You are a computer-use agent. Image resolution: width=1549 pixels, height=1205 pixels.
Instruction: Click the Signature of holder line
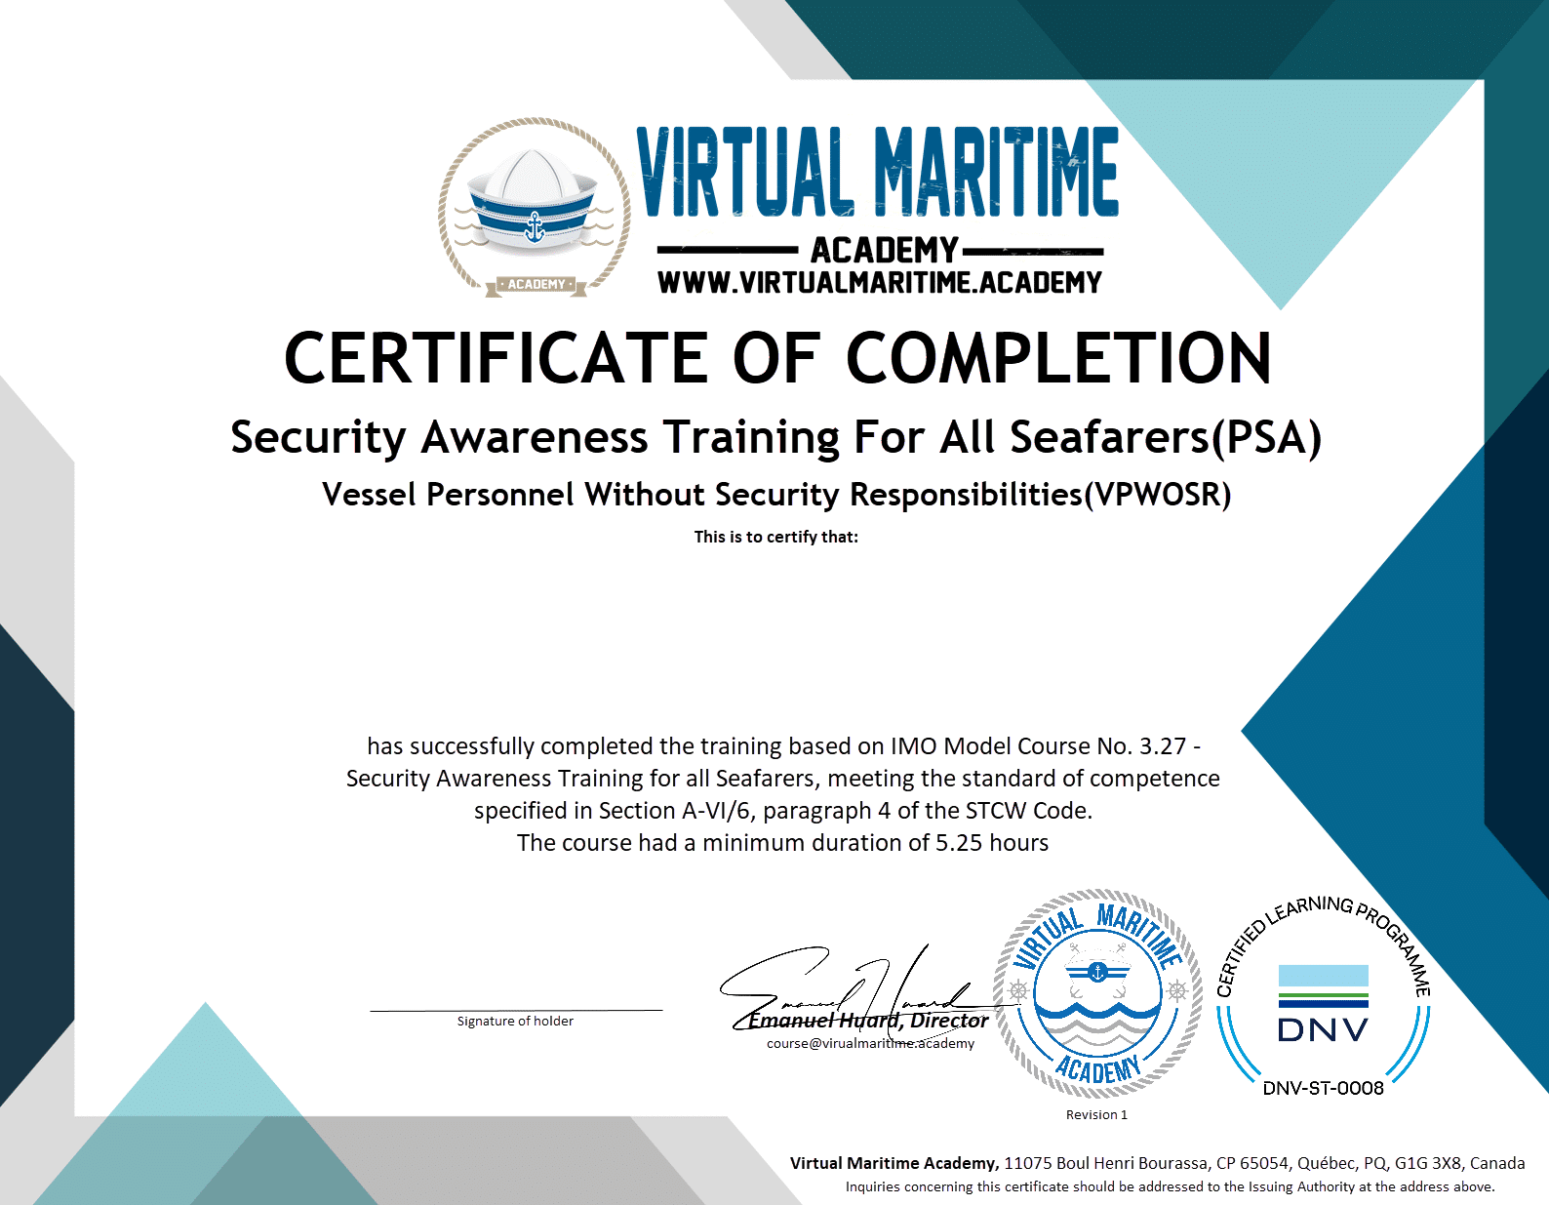click(x=515, y=1010)
